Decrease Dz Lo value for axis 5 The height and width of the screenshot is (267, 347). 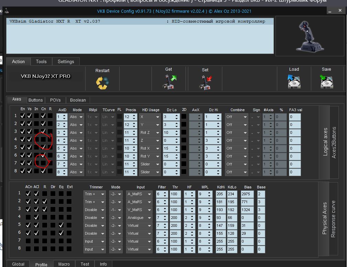coord(176,150)
